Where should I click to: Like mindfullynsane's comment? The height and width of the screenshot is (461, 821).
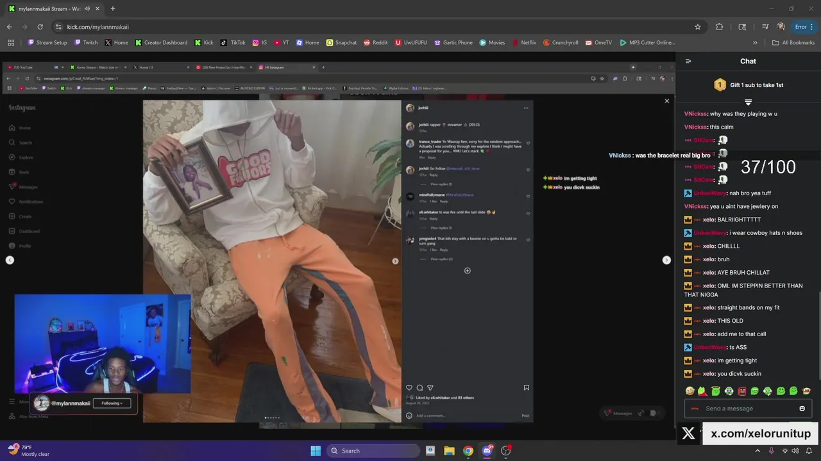(528, 196)
